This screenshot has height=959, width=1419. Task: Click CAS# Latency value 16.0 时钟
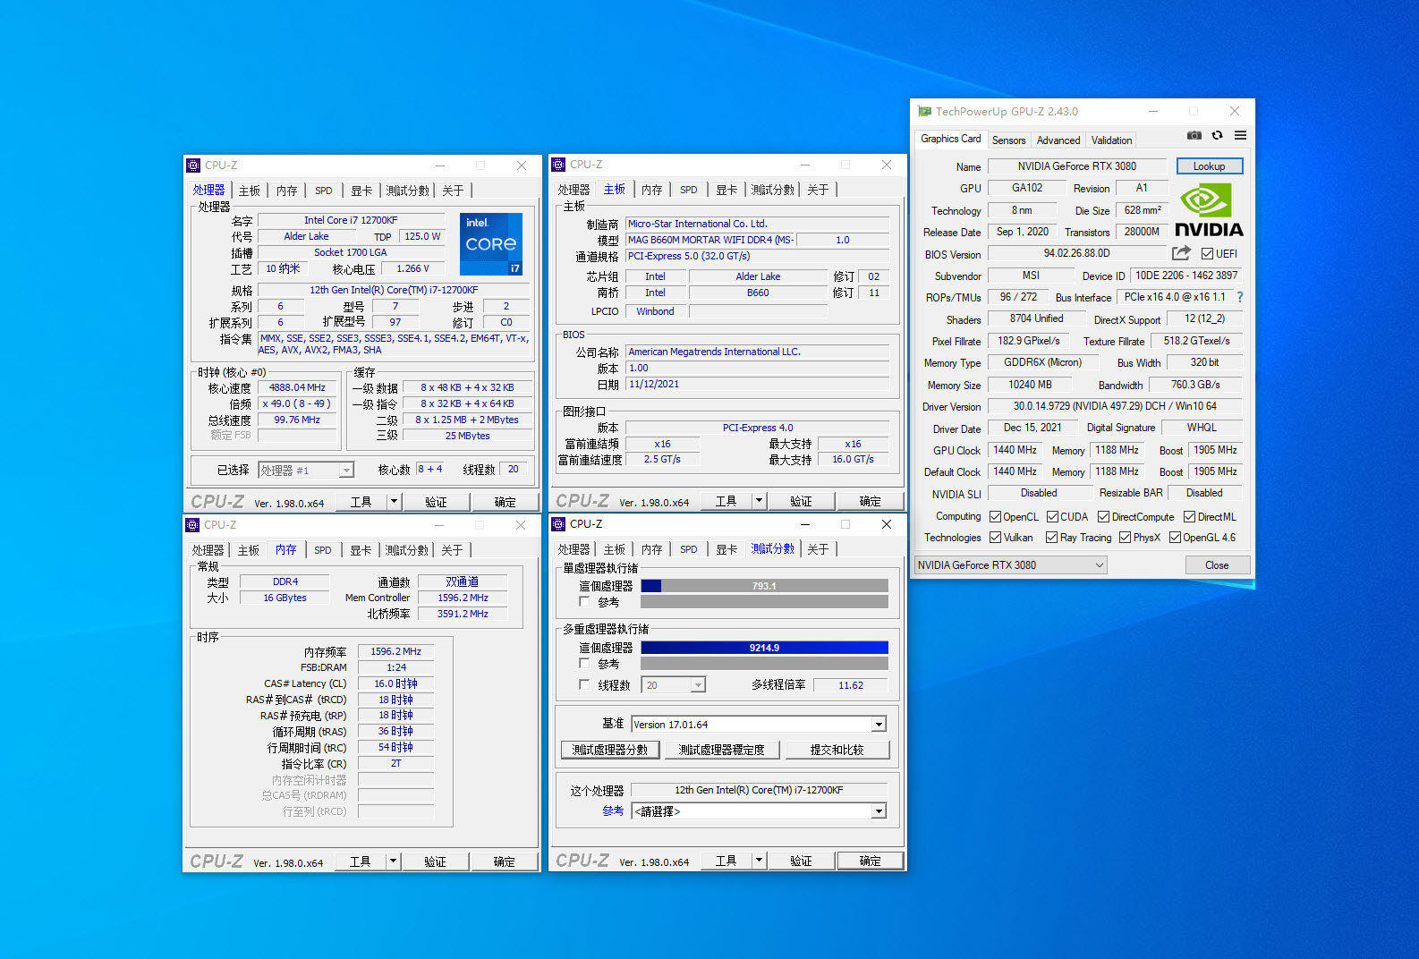(395, 683)
